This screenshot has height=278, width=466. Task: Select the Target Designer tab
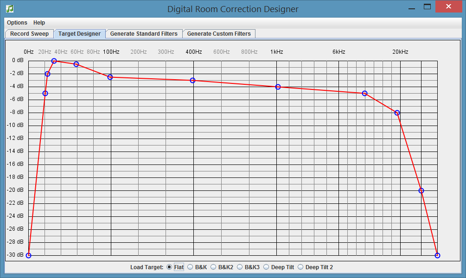tap(80, 33)
